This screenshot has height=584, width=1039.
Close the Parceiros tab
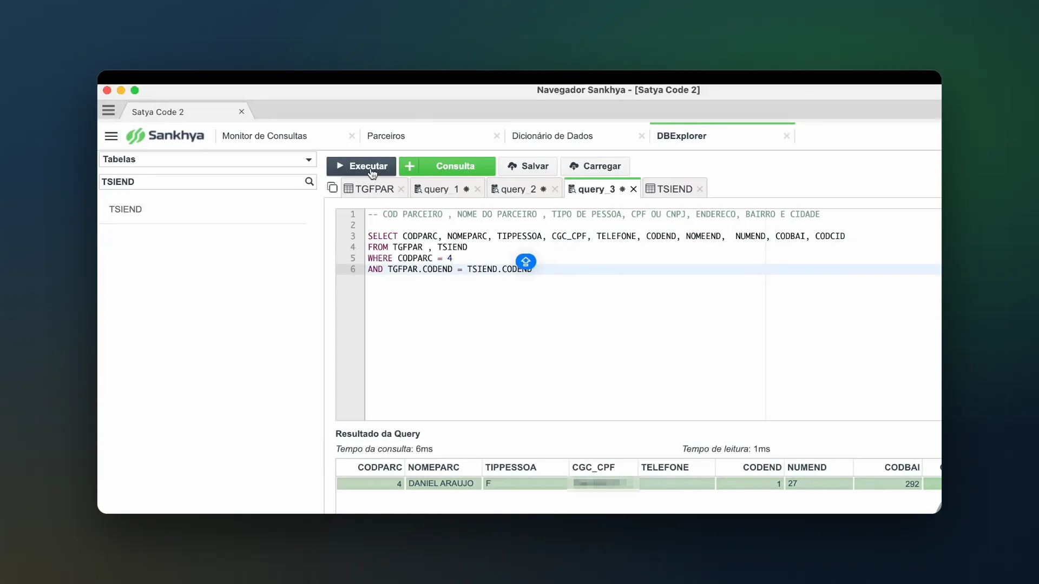(x=496, y=136)
